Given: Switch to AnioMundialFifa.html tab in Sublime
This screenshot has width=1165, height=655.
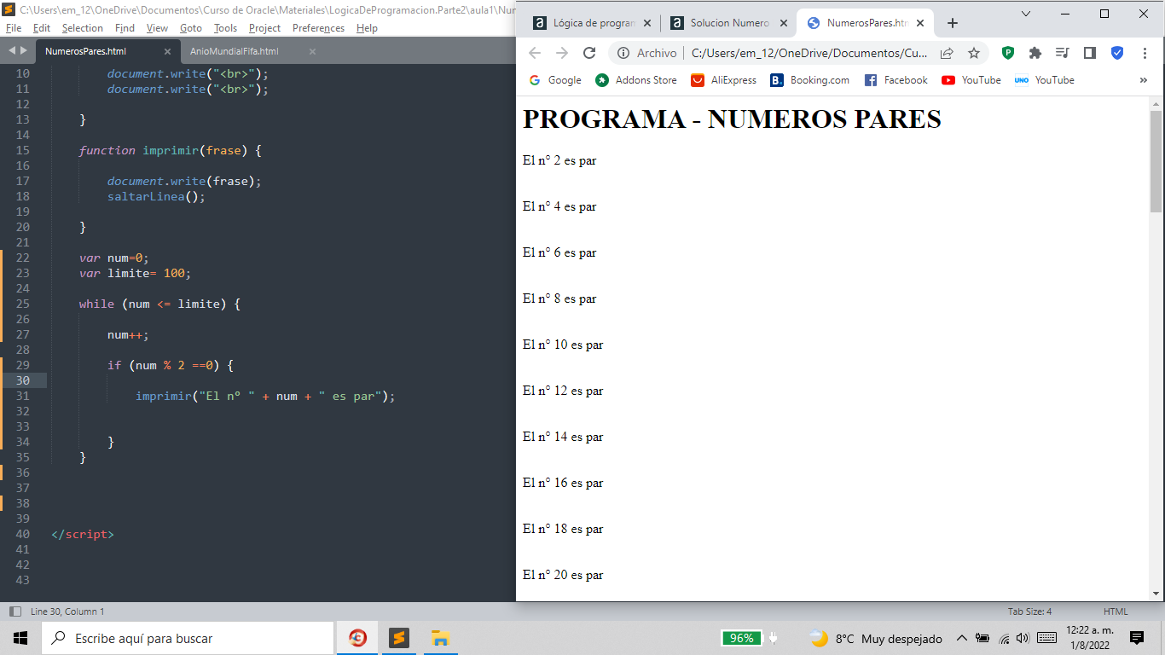Looking at the screenshot, I should (235, 51).
